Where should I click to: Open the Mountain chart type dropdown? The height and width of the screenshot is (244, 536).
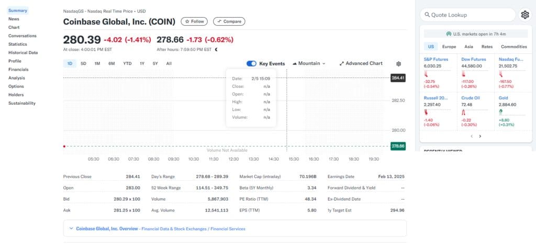(x=309, y=63)
